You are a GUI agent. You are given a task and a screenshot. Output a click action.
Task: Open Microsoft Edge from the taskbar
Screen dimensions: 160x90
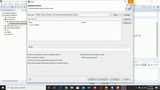(60, 88)
